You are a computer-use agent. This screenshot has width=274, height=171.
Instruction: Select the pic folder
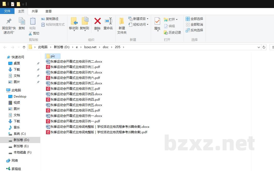[53, 56]
